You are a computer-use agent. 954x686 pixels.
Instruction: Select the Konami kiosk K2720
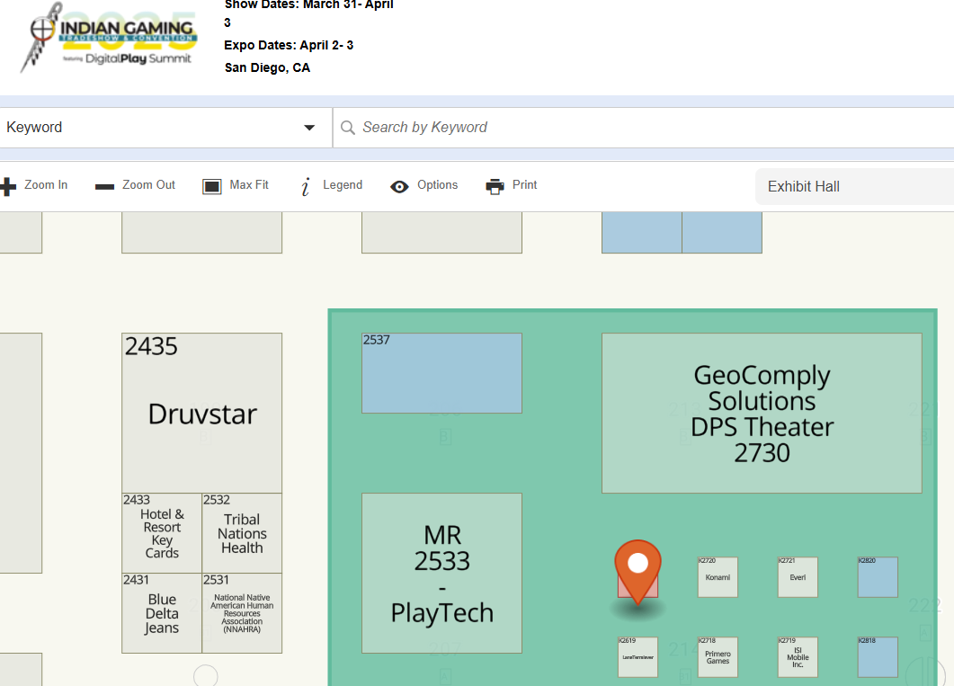718,577
